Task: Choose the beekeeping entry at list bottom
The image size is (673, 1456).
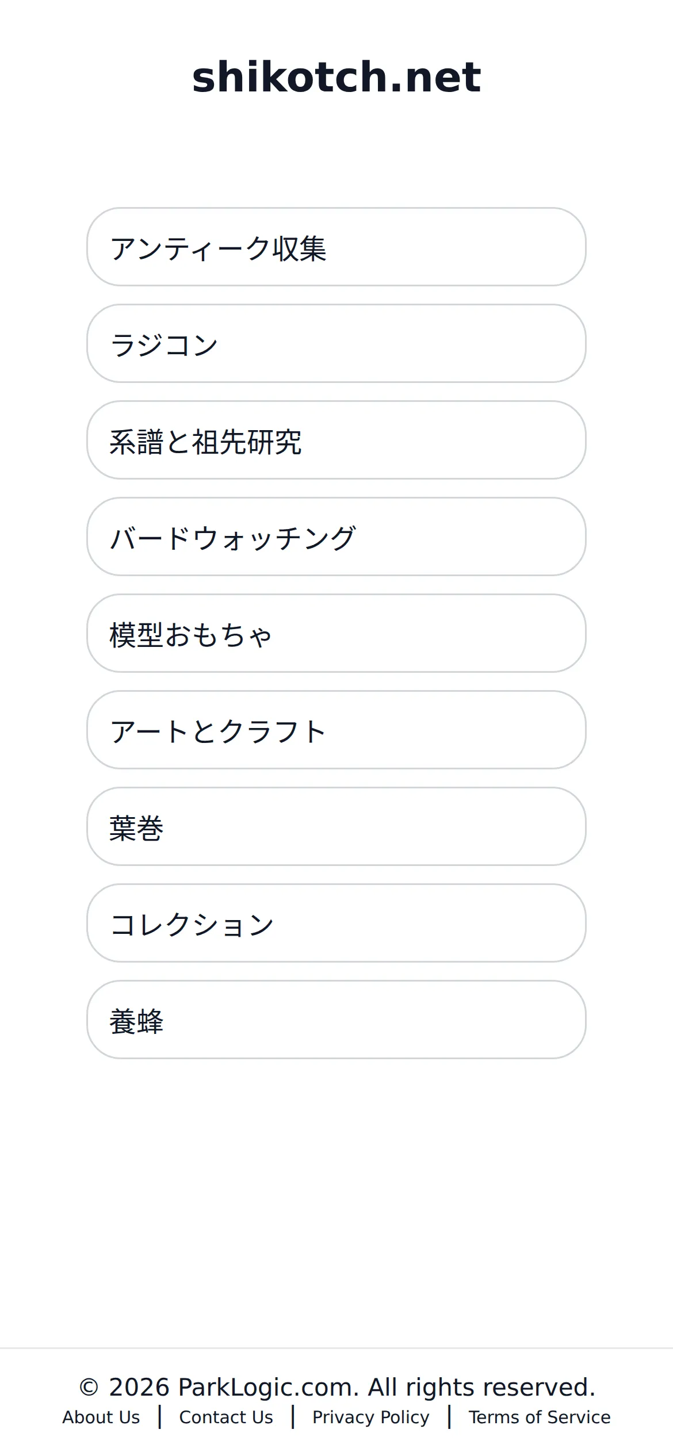Action: coord(336,1020)
